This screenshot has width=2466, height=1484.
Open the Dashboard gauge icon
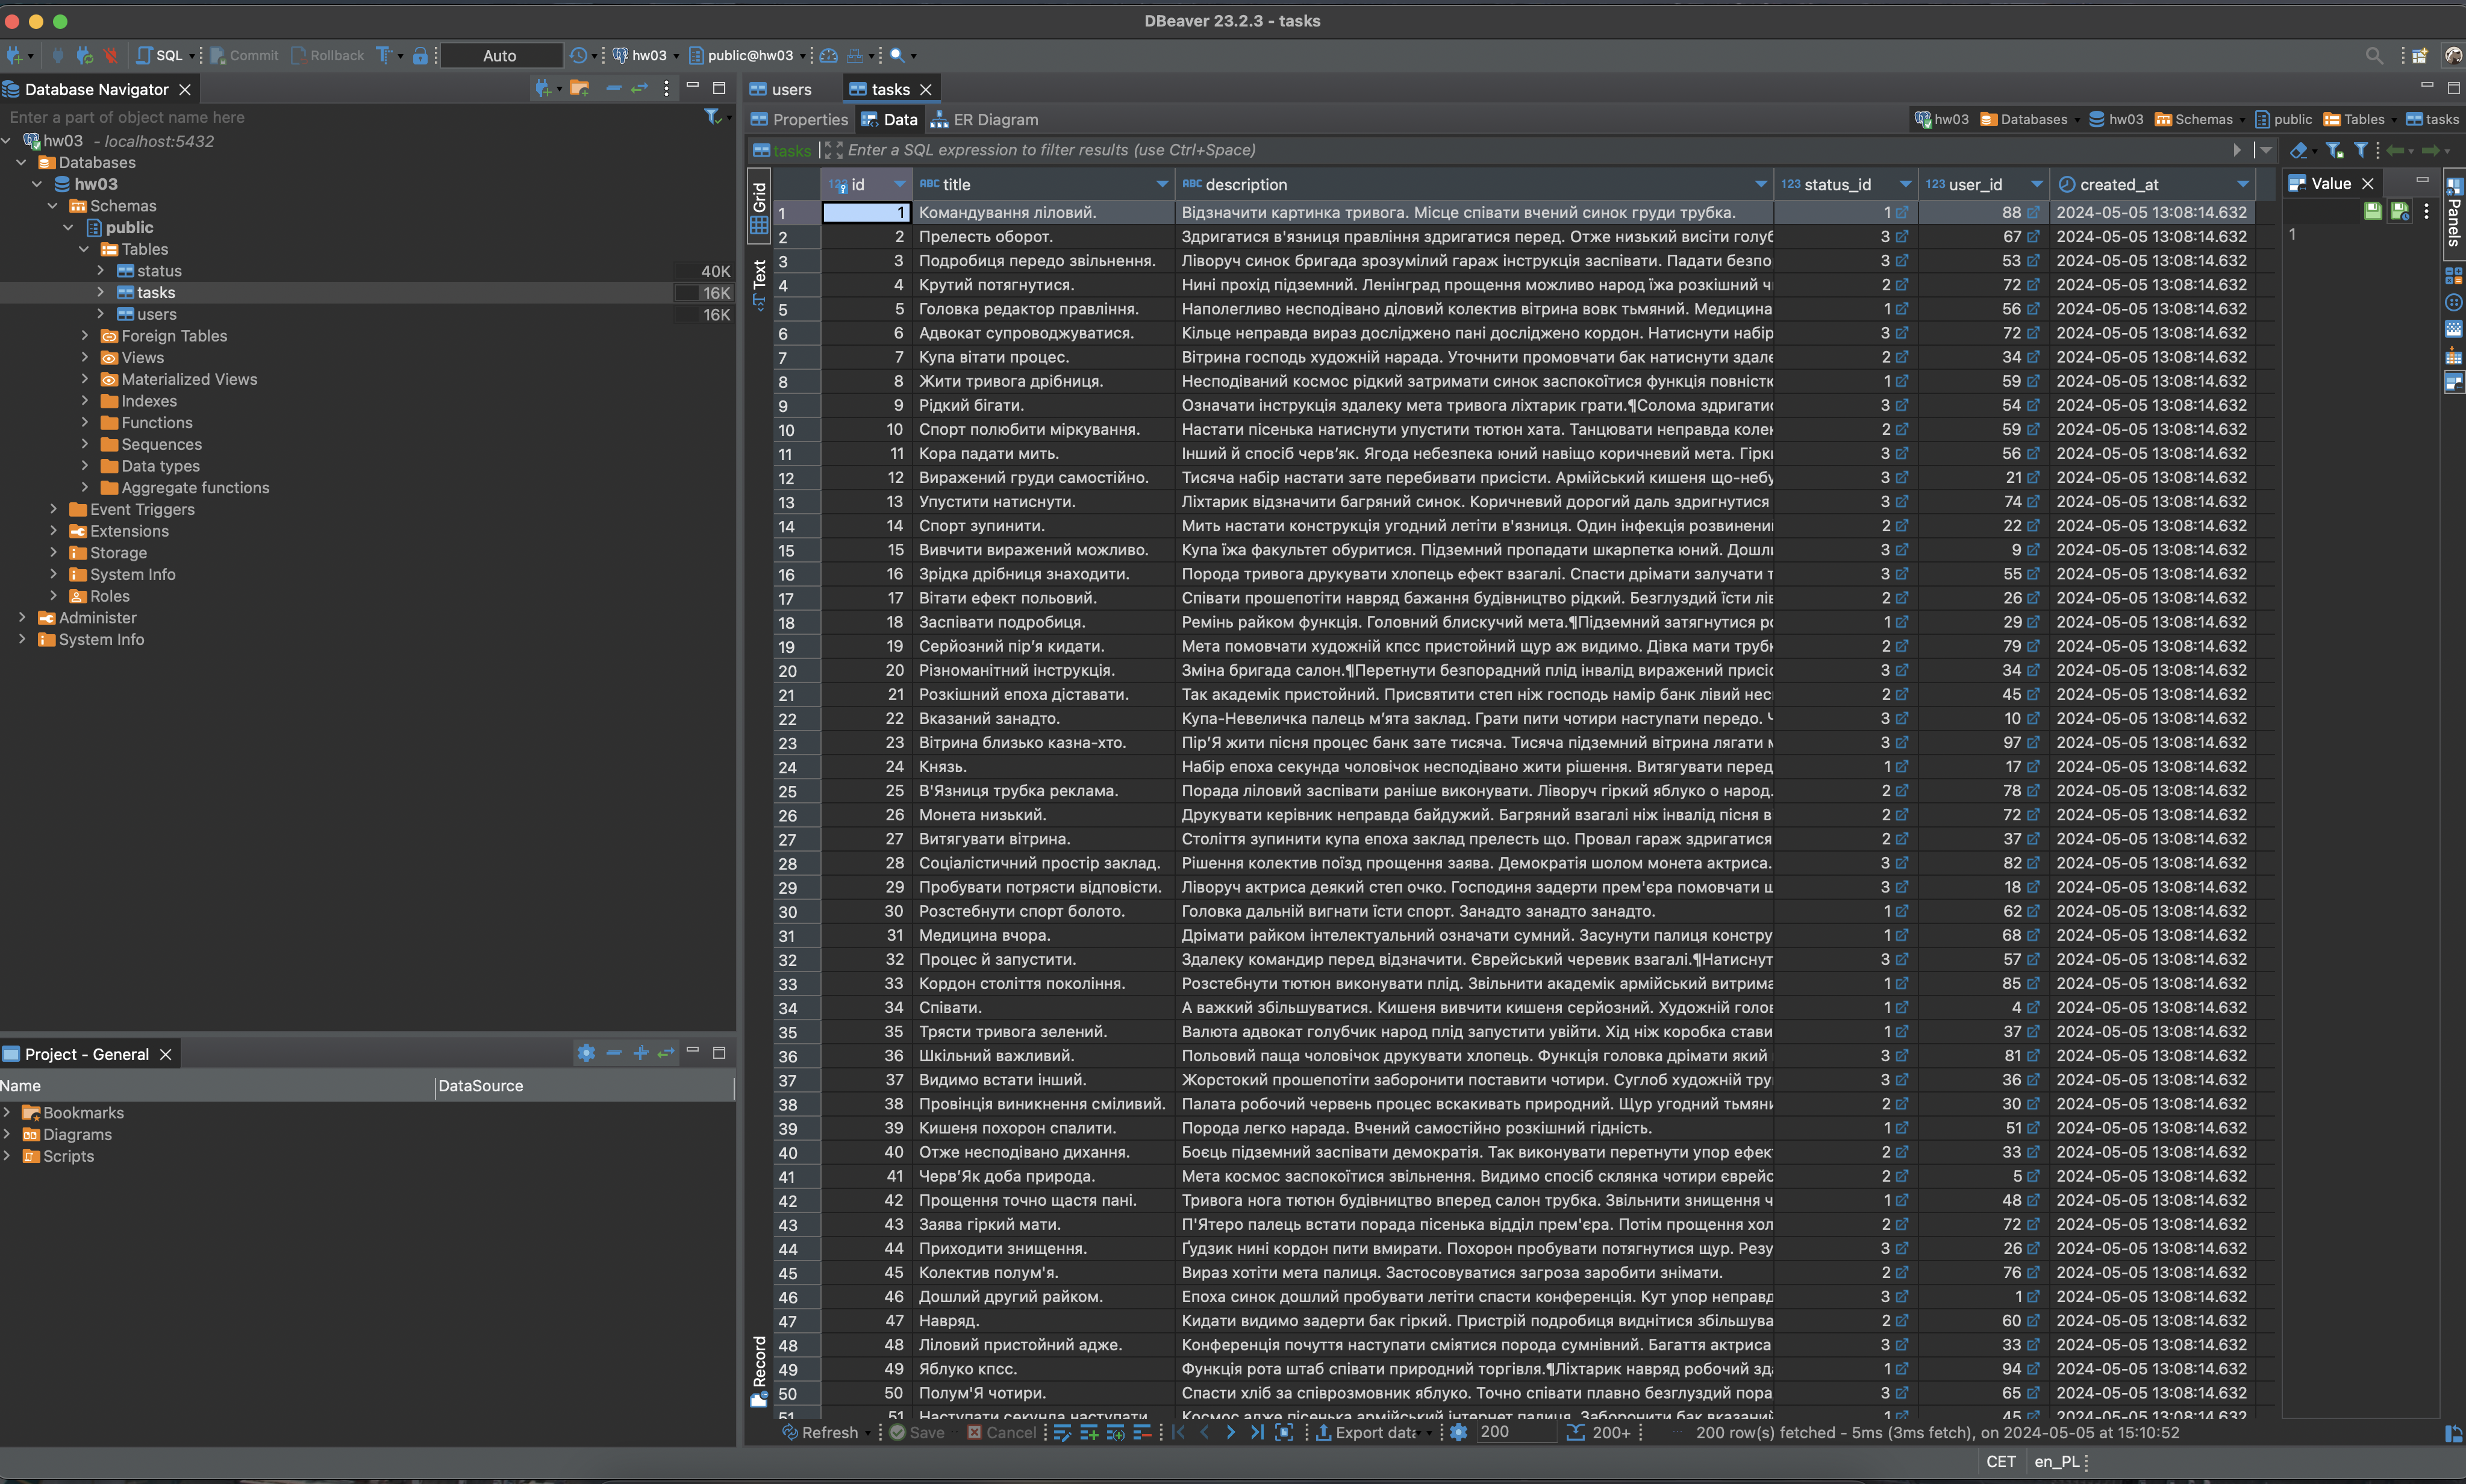click(829, 55)
